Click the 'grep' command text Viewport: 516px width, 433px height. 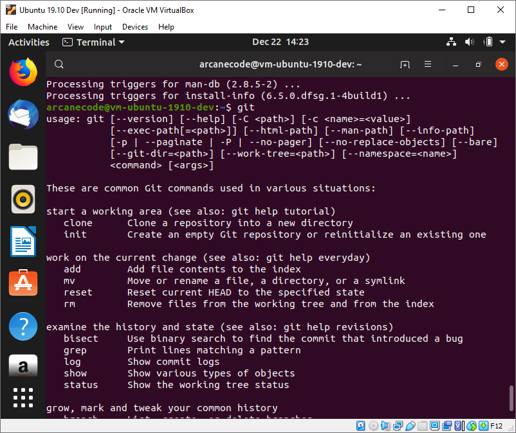(x=75, y=351)
